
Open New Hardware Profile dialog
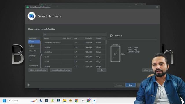point(38,70)
